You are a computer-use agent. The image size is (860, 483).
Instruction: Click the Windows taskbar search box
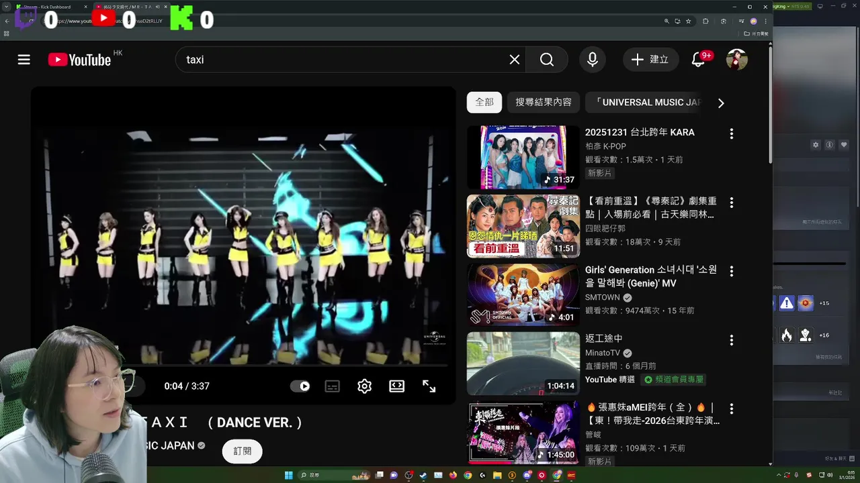point(333,476)
